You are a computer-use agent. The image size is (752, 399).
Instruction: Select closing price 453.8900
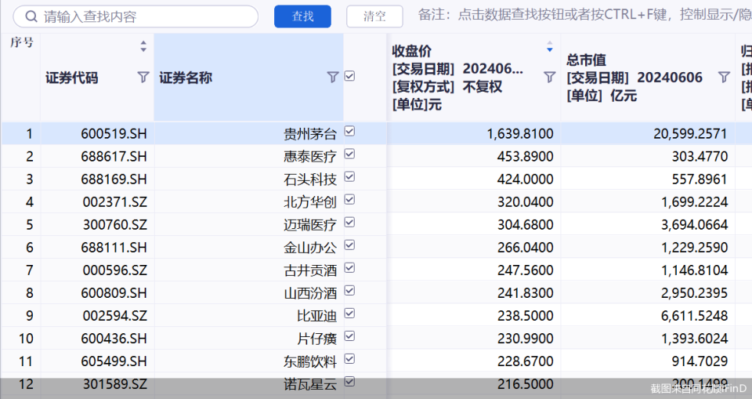[474, 156]
